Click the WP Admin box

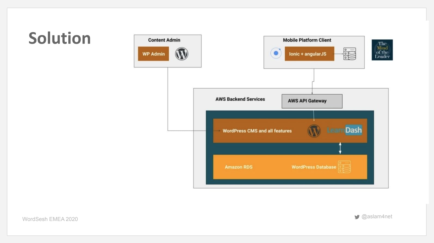tap(153, 54)
